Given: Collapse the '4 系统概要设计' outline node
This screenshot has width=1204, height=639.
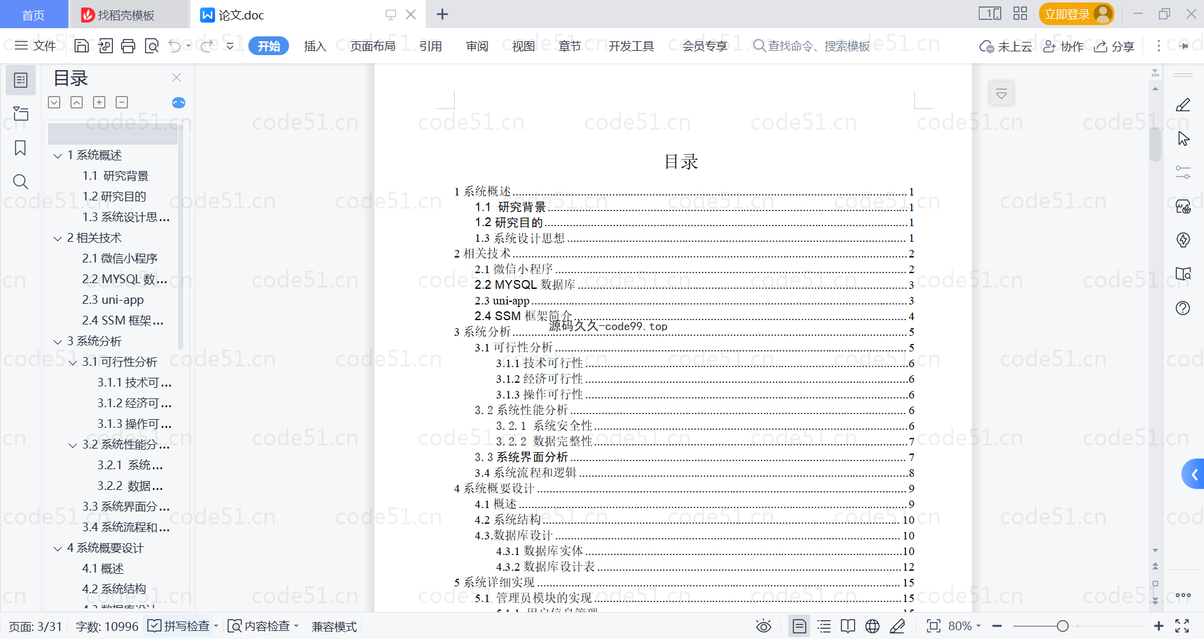Looking at the screenshot, I should coord(58,548).
